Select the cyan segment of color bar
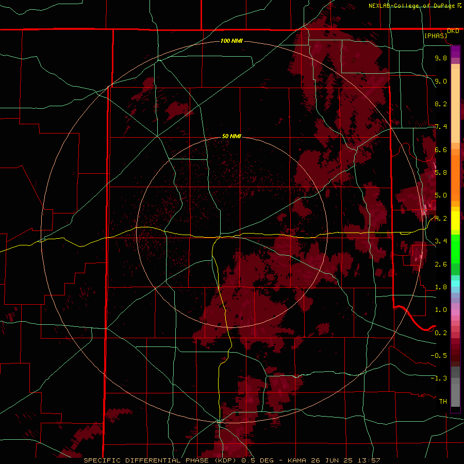Screen dimensions: 464x464 [x=455, y=284]
